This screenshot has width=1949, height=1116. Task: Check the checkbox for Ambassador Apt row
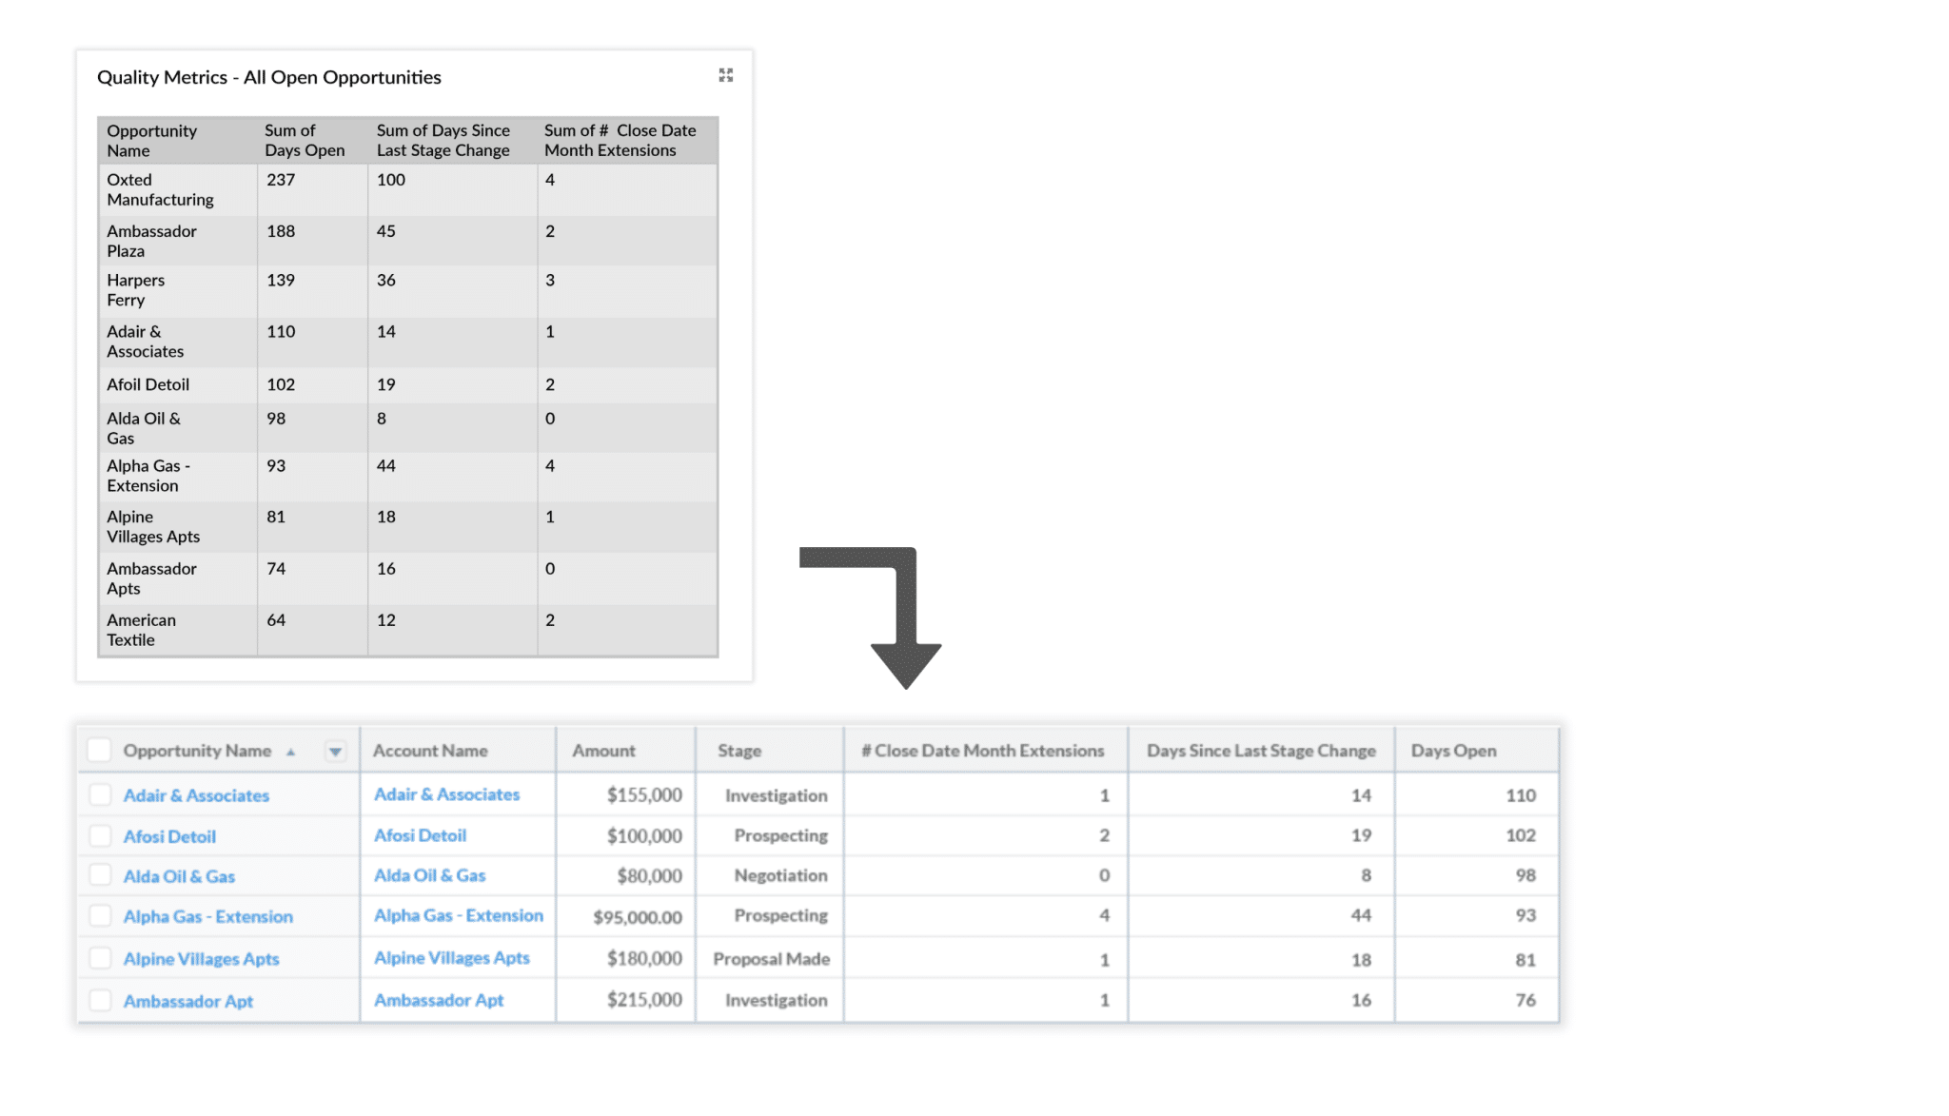point(100,1000)
